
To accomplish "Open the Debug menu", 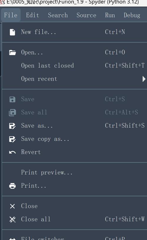I will tap(132, 15).
